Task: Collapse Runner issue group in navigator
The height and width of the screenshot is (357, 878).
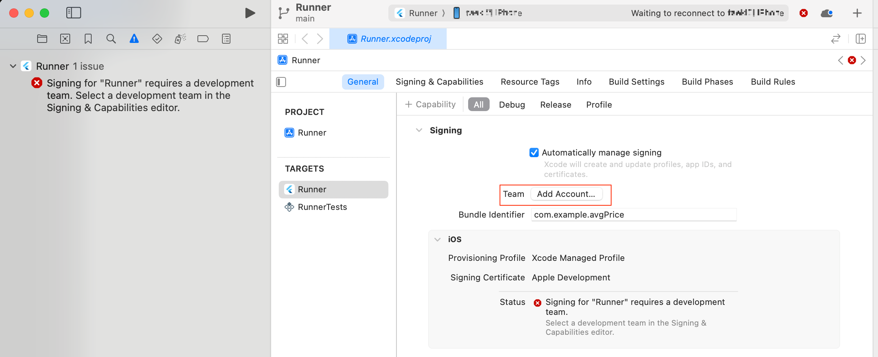Action: point(13,66)
